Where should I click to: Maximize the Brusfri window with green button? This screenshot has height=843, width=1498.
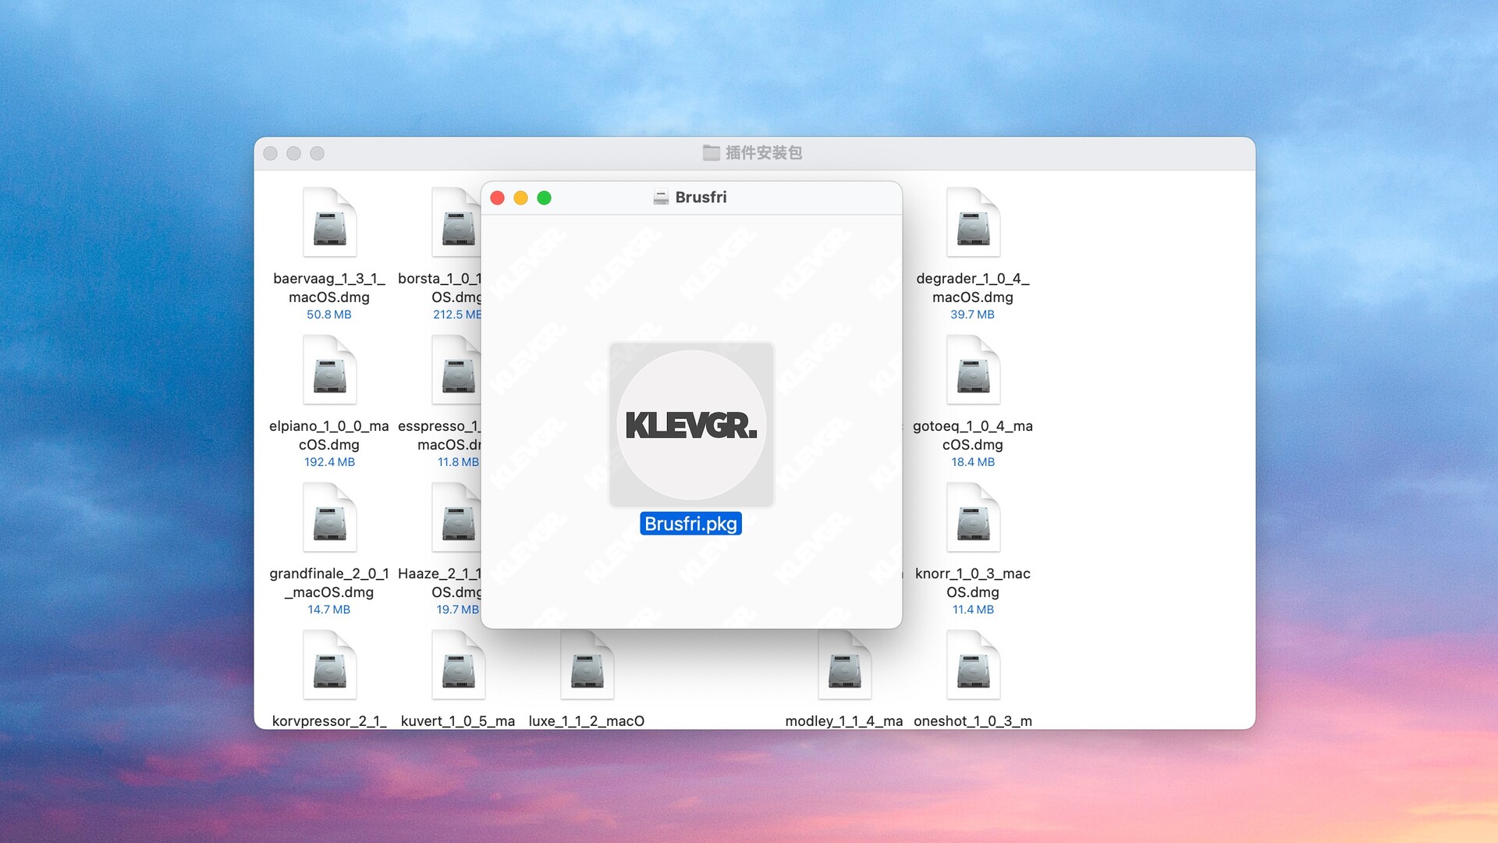click(545, 198)
